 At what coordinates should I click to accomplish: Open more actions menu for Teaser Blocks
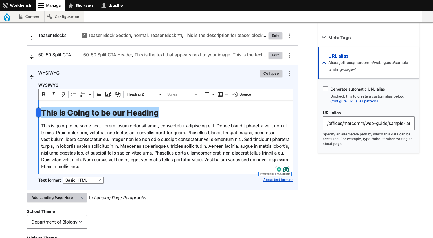[x=290, y=36]
